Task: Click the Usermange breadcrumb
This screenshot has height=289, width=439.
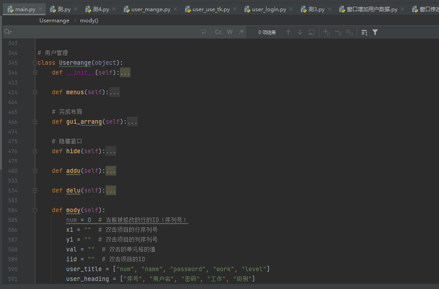Action: coord(54,21)
